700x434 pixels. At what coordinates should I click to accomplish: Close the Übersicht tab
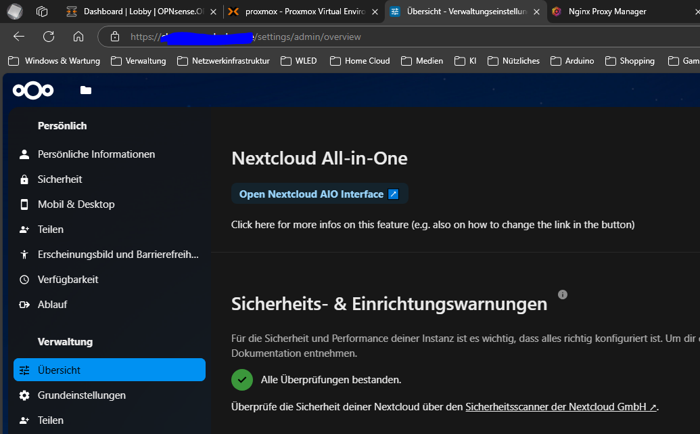click(x=536, y=12)
